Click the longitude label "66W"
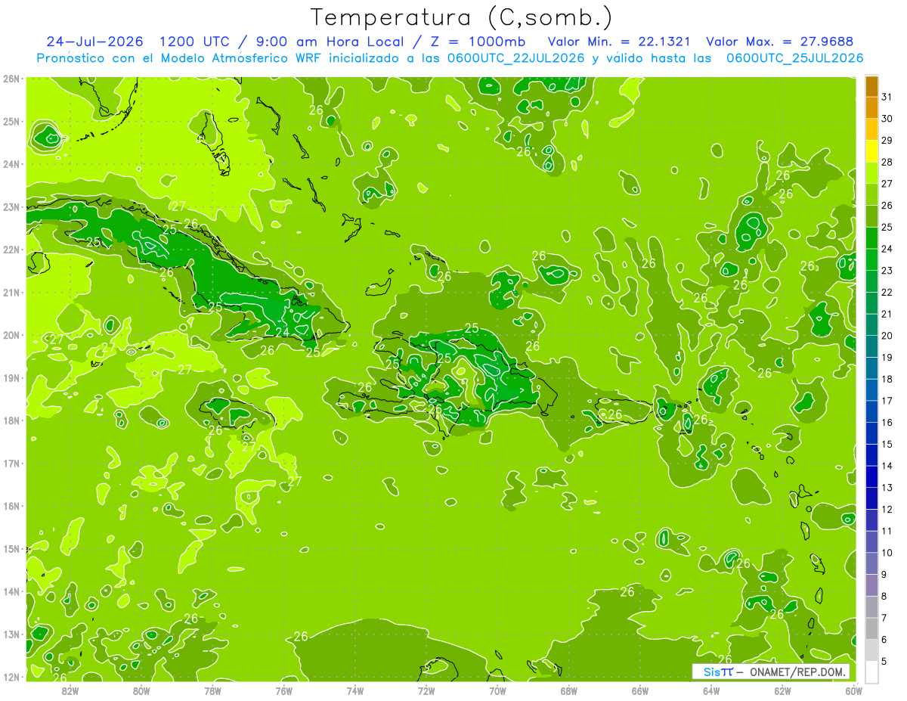This screenshot has width=907, height=701. 640,690
